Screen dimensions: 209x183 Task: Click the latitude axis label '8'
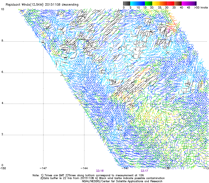2,41
